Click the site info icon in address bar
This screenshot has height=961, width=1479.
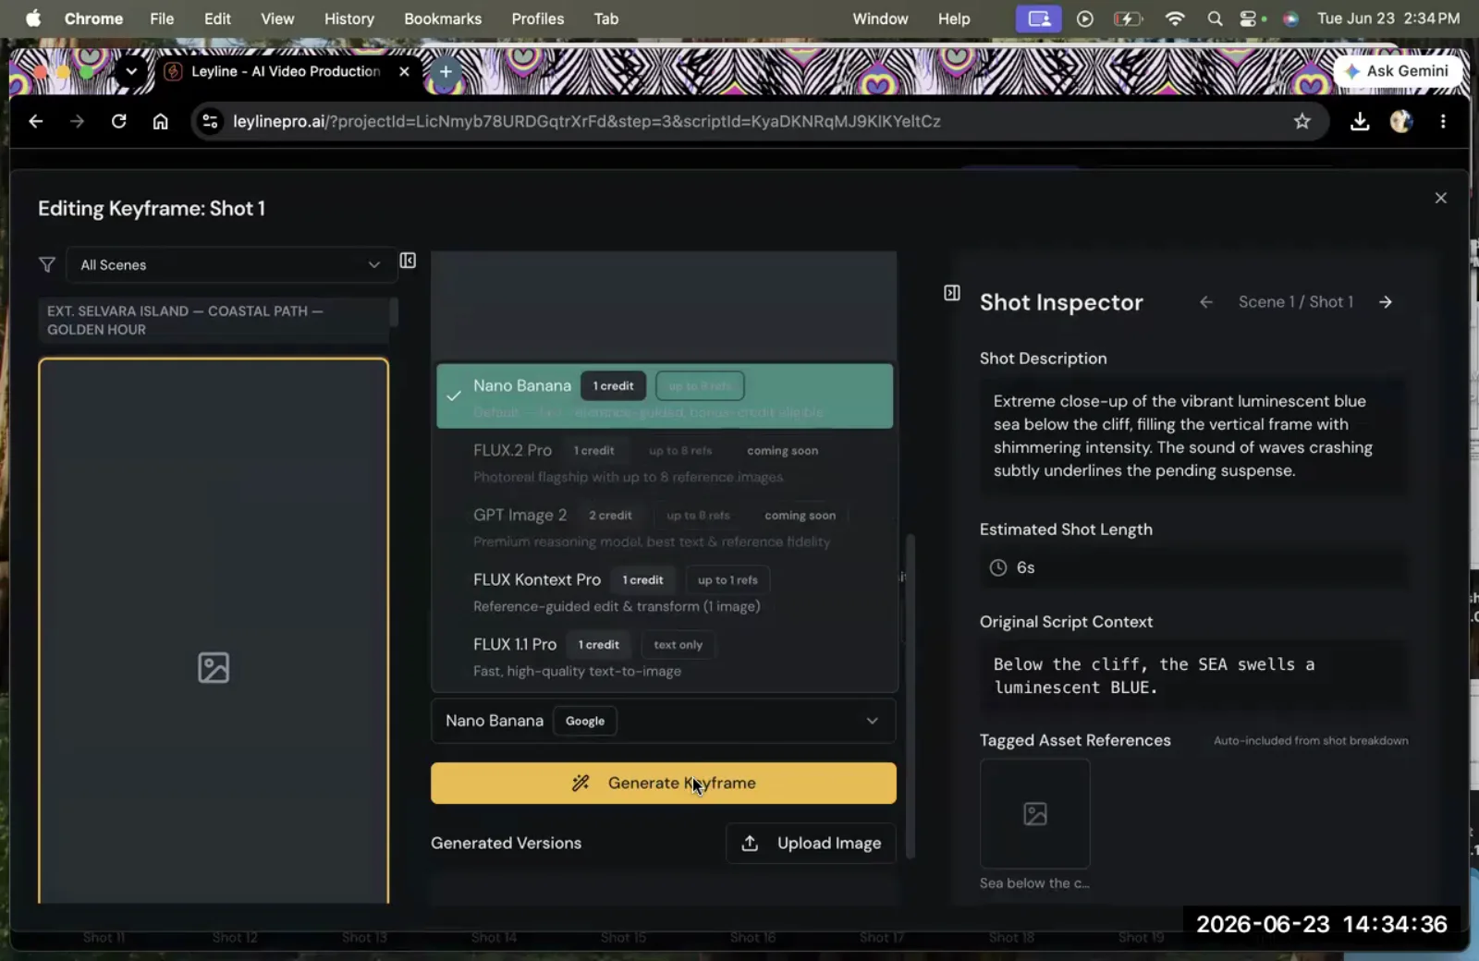[x=211, y=121]
